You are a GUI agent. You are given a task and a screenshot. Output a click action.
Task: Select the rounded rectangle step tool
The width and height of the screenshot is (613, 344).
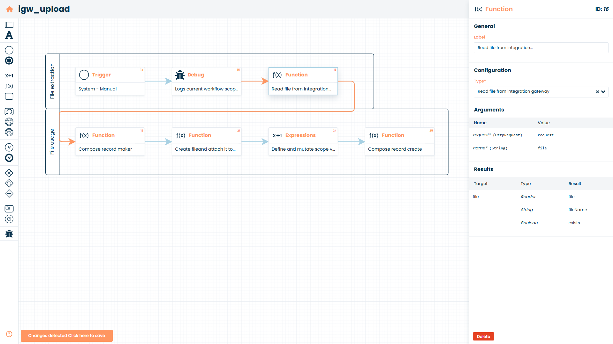pos(9,96)
